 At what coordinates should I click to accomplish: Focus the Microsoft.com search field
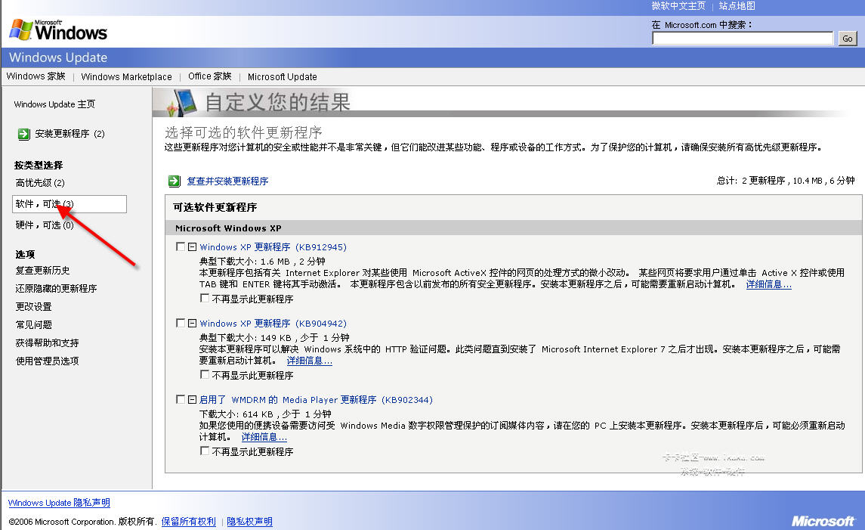[743, 38]
